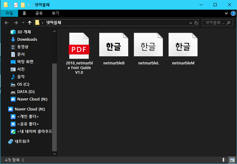Open 음악 folder in sidebar

pyautogui.click(x=21, y=77)
